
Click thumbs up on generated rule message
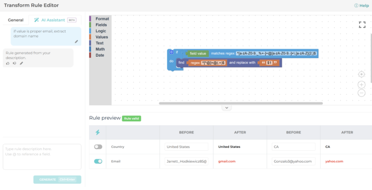coord(8,63)
